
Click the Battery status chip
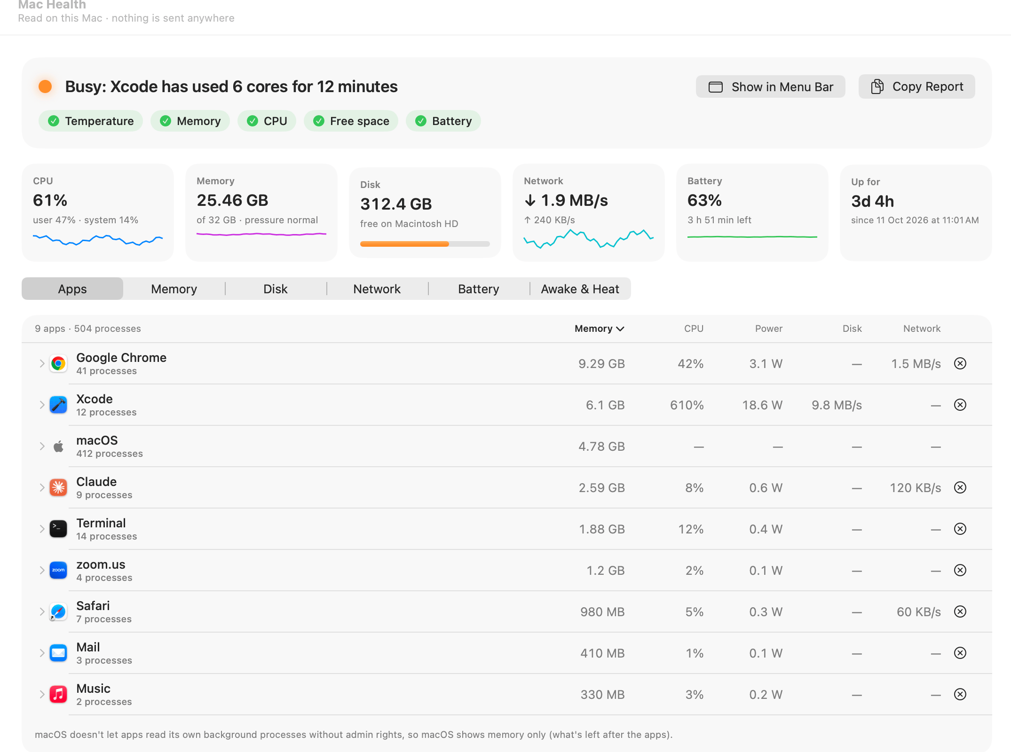pyautogui.click(x=443, y=121)
